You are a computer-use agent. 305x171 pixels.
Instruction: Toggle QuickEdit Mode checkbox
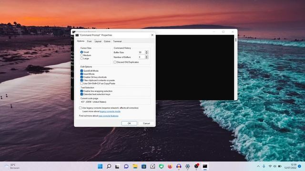click(x=81, y=71)
